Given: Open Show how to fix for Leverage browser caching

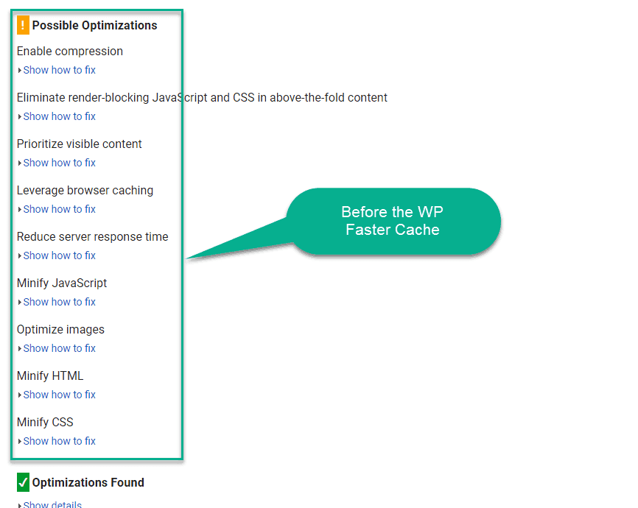Looking at the screenshot, I should coord(59,209).
